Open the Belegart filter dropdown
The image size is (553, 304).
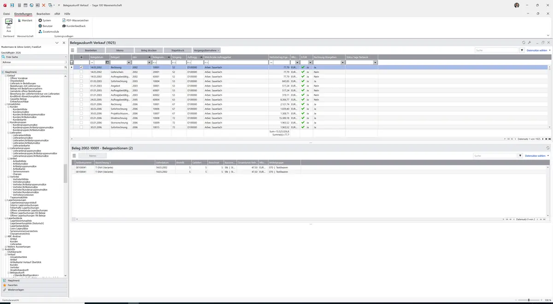[x=129, y=63]
